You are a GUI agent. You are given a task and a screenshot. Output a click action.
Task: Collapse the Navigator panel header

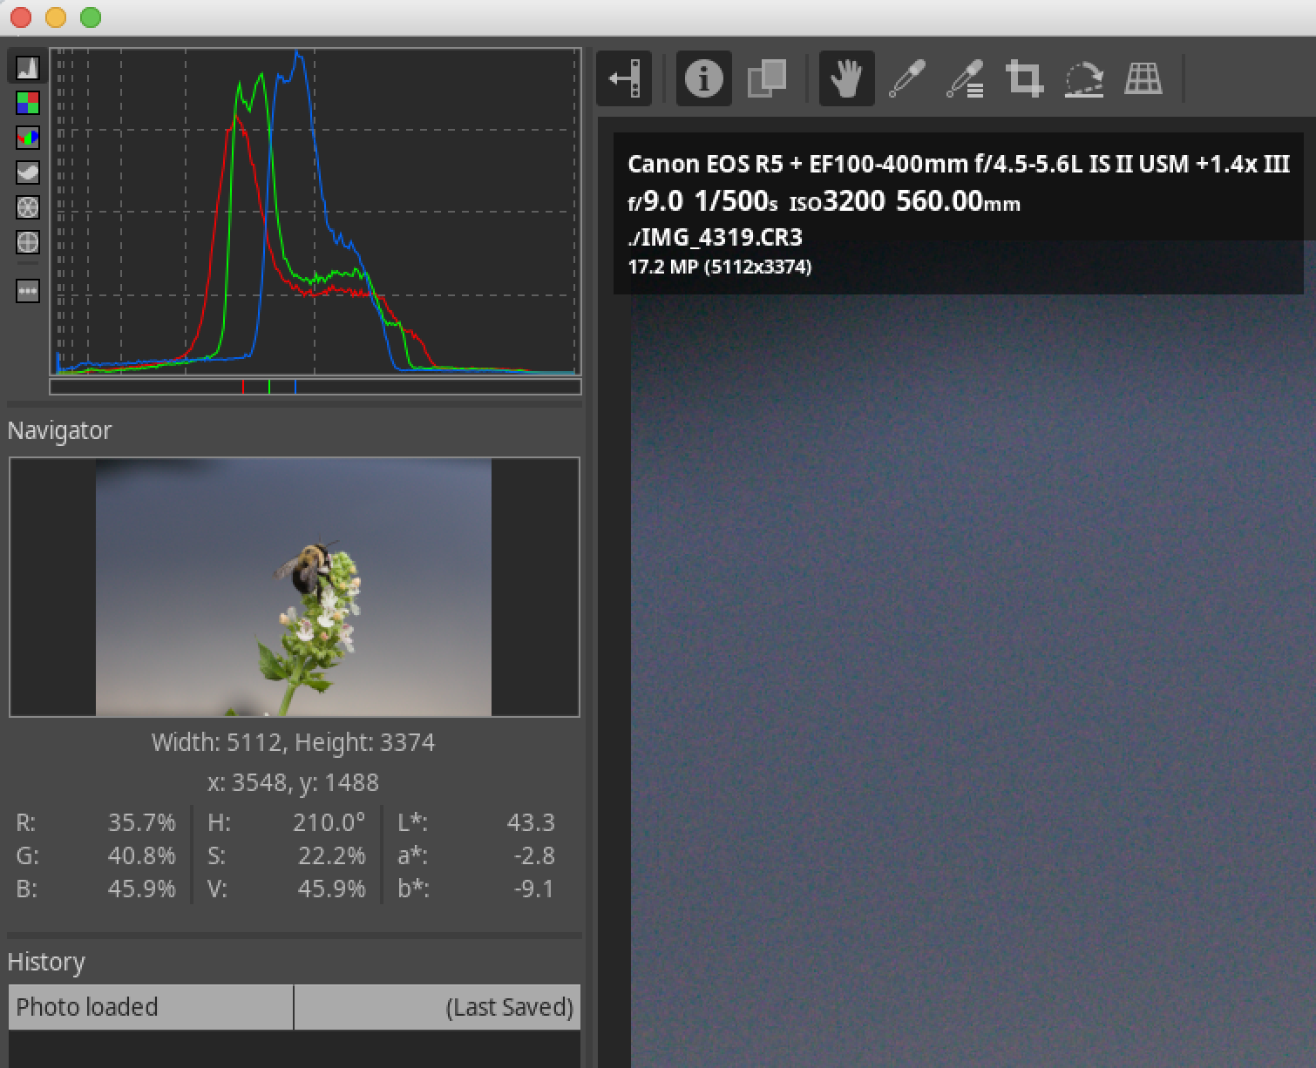click(59, 431)
